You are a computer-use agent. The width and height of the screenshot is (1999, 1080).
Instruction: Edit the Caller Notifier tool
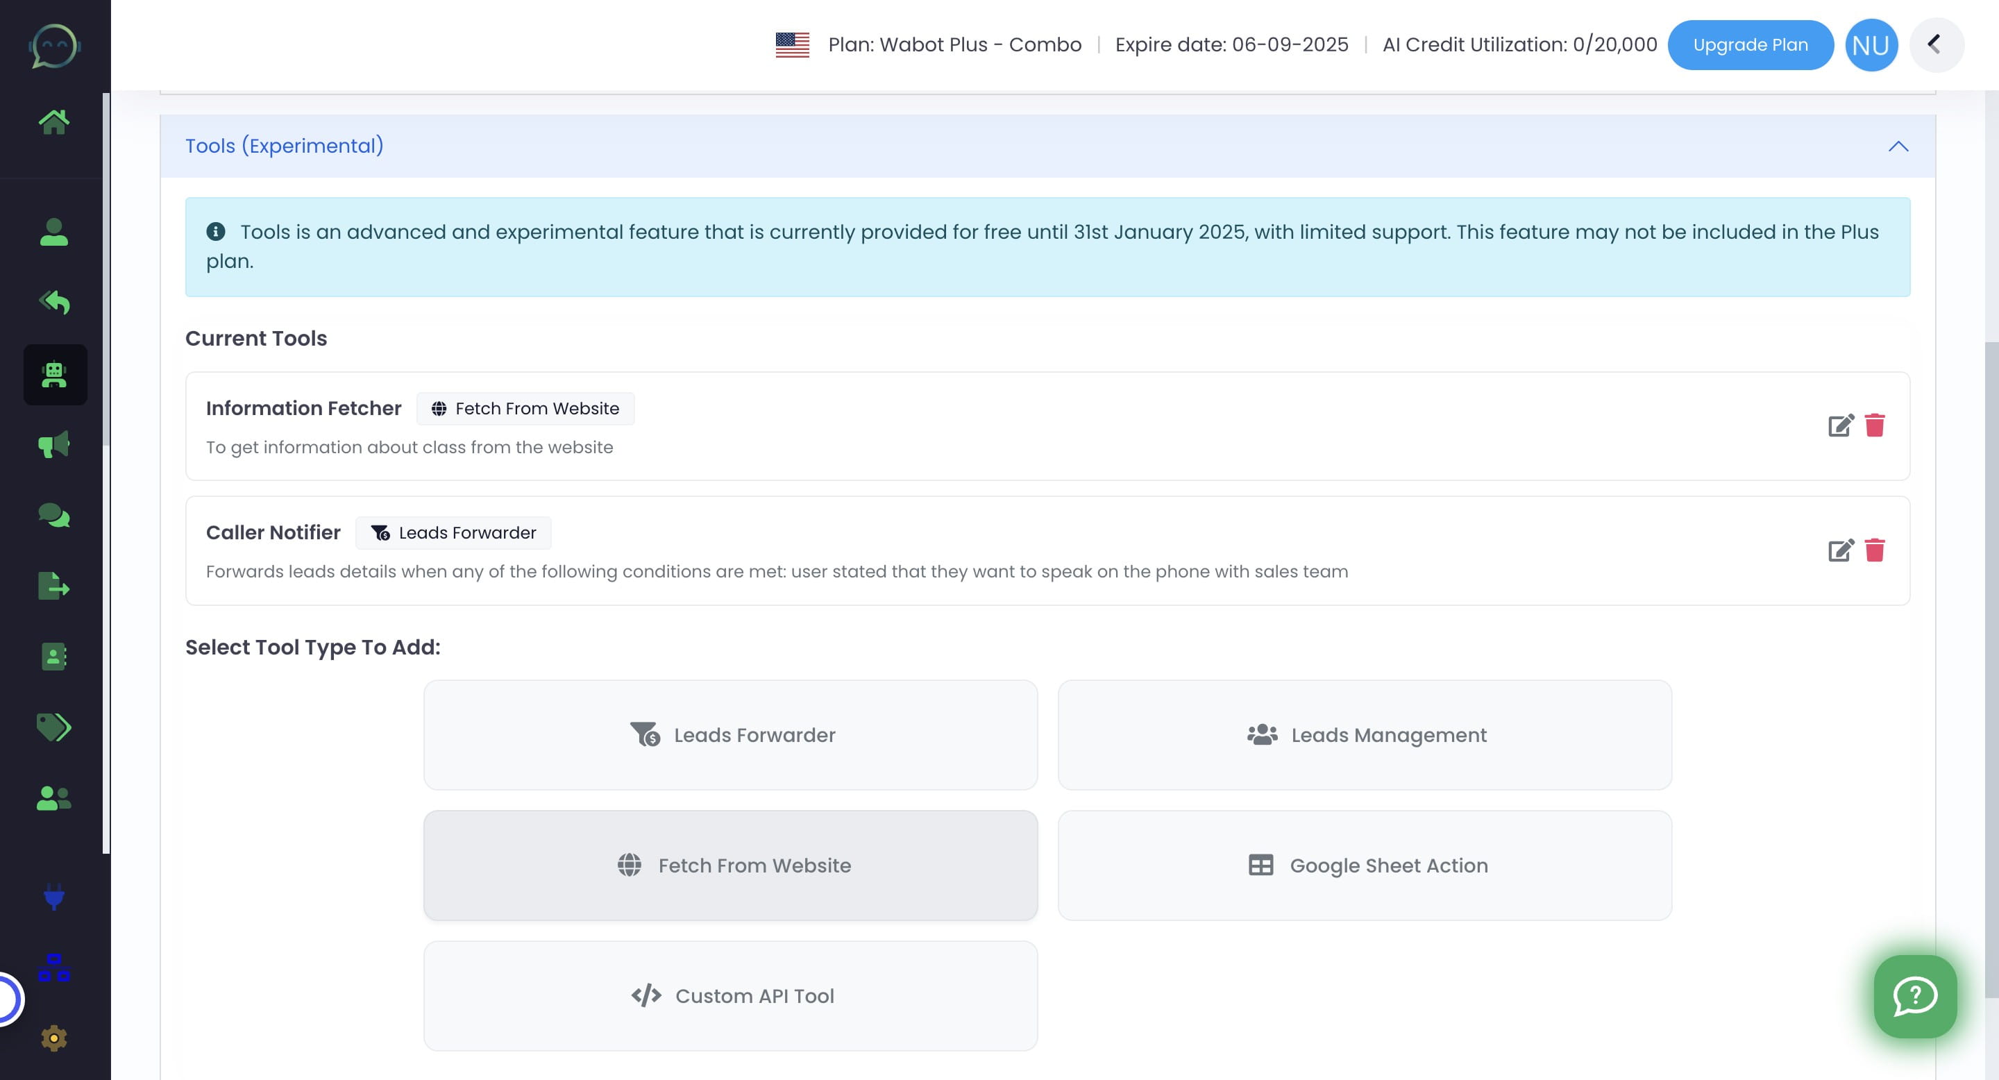1840,550
